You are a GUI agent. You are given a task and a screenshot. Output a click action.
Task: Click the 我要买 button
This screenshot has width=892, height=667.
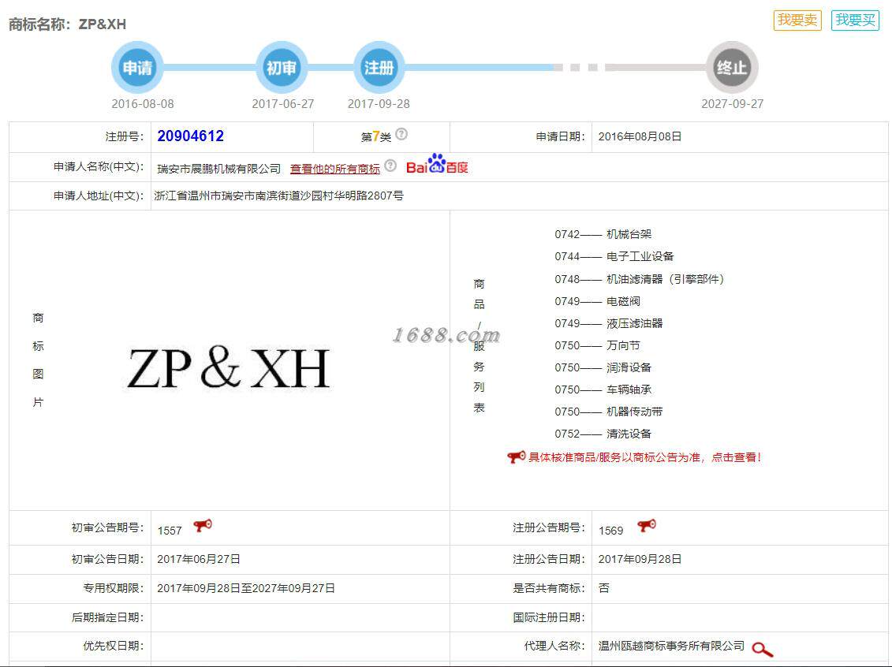click(855, 20)
